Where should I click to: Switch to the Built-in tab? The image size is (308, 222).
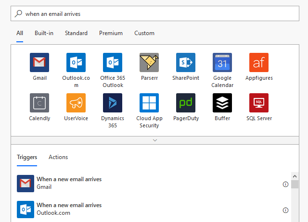coord(44,33)
